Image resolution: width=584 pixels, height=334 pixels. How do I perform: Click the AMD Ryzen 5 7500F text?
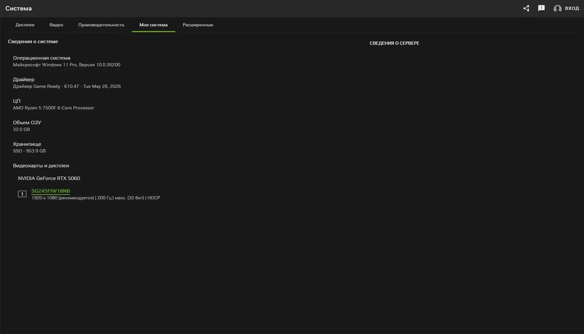pos(54,108)
